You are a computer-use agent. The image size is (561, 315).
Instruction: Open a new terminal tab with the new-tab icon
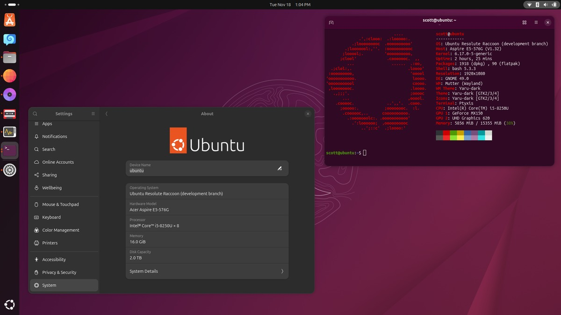[x=331, y=22]
